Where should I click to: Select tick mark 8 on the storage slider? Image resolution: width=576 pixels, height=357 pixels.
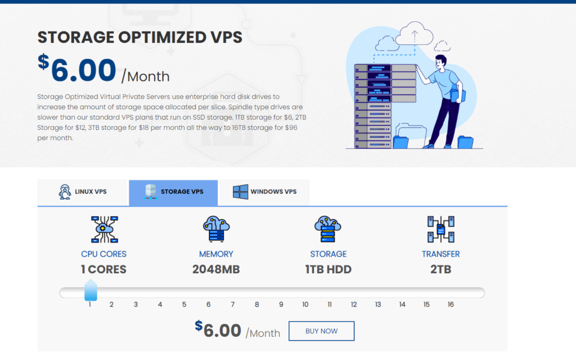coord(256,304)
